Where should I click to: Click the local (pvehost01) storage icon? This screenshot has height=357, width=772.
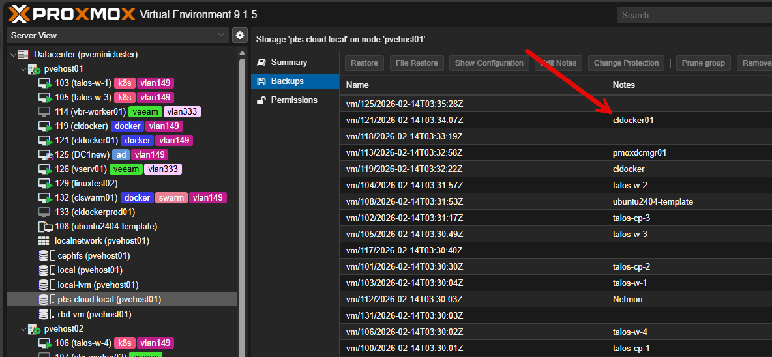pyautogui.click(x=47, y=270)
